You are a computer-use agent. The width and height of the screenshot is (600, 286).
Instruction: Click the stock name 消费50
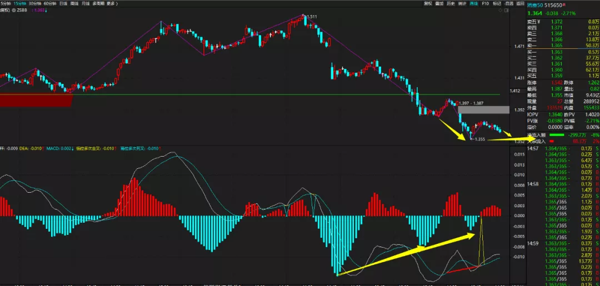pyautogui.click(x=535, y=5)
